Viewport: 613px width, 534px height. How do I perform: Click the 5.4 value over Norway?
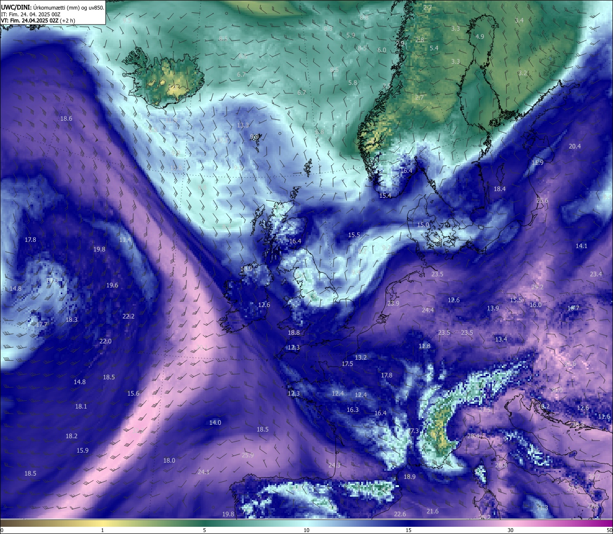434,48
